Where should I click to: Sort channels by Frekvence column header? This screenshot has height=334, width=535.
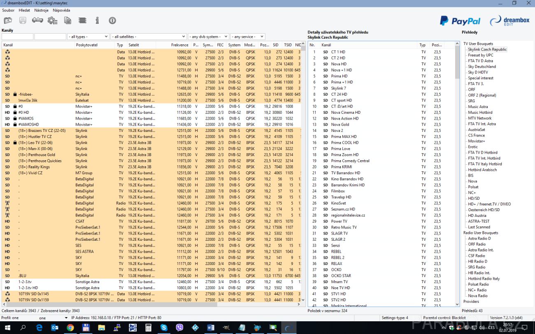(175, 45)
